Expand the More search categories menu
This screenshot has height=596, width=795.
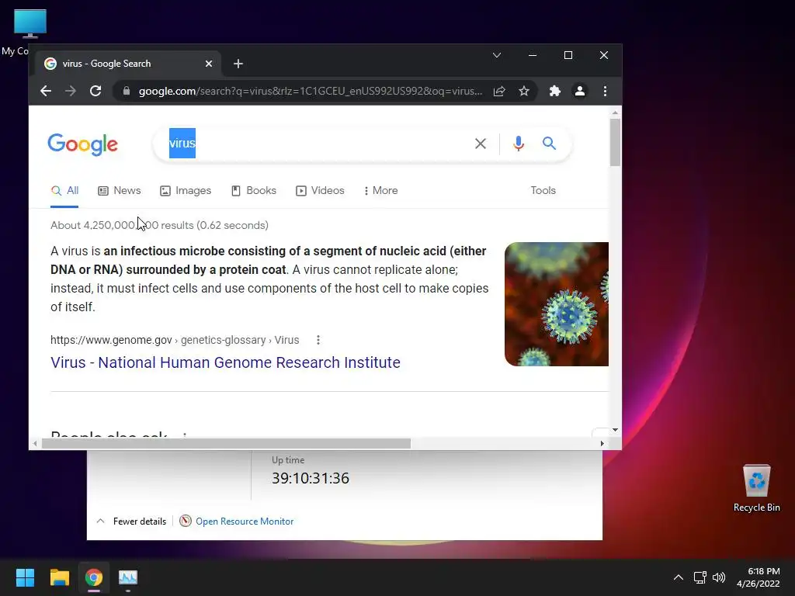coord(380,191)
